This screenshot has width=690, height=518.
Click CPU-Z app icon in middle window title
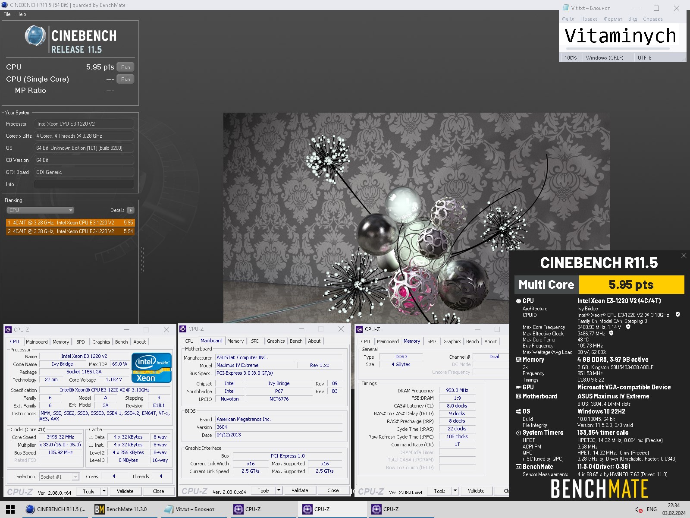click(x=183, y=329)
